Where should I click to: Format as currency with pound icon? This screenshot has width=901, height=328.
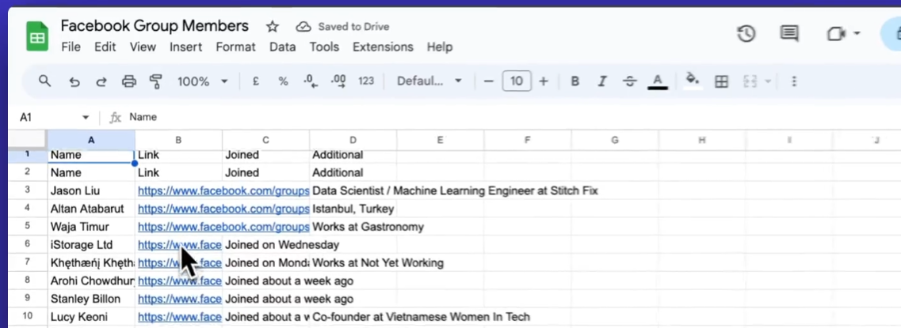click(x=256, y=81)
